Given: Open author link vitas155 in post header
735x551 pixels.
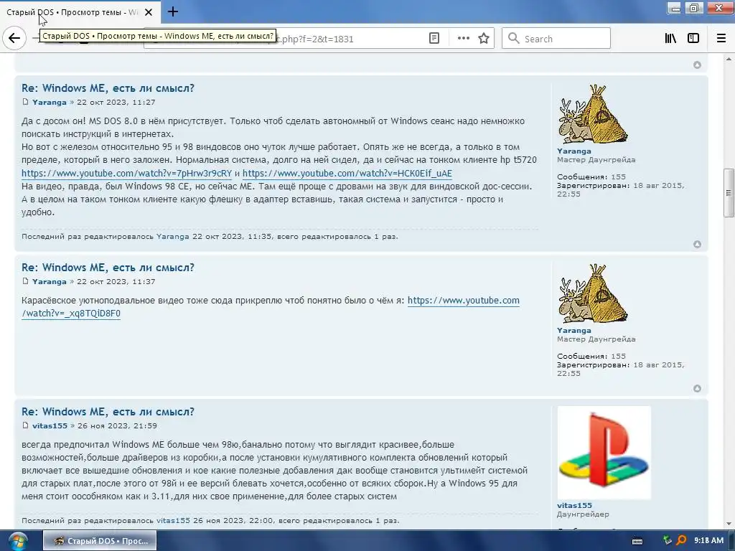Looking at the screenshot, I should tap(50, 426).
